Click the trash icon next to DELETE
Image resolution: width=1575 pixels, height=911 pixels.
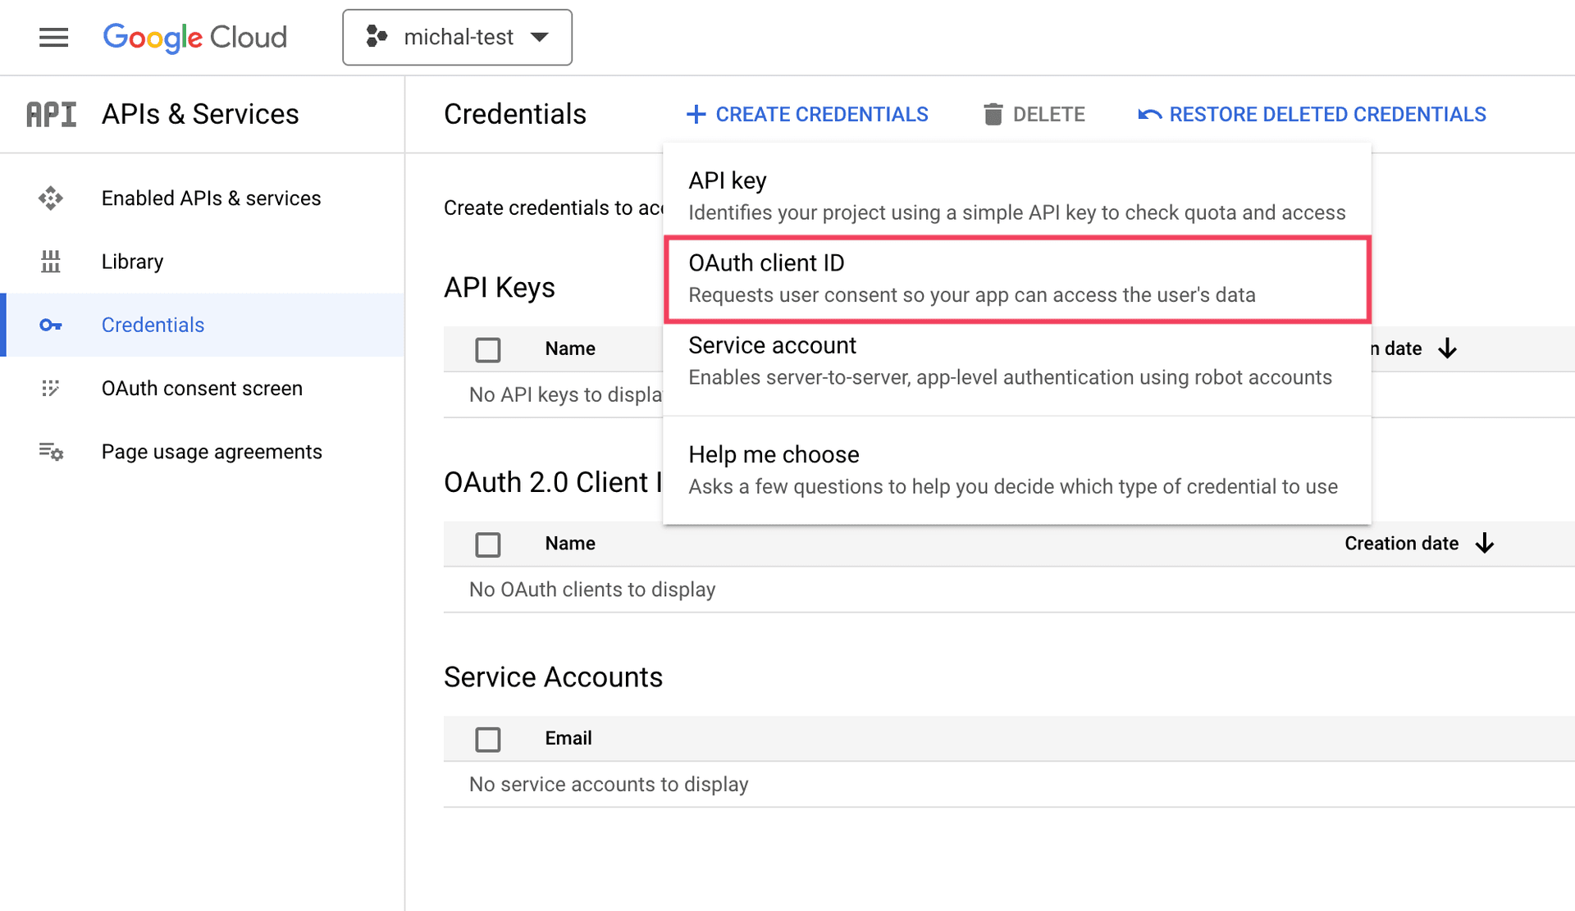(x=993, y=115)
